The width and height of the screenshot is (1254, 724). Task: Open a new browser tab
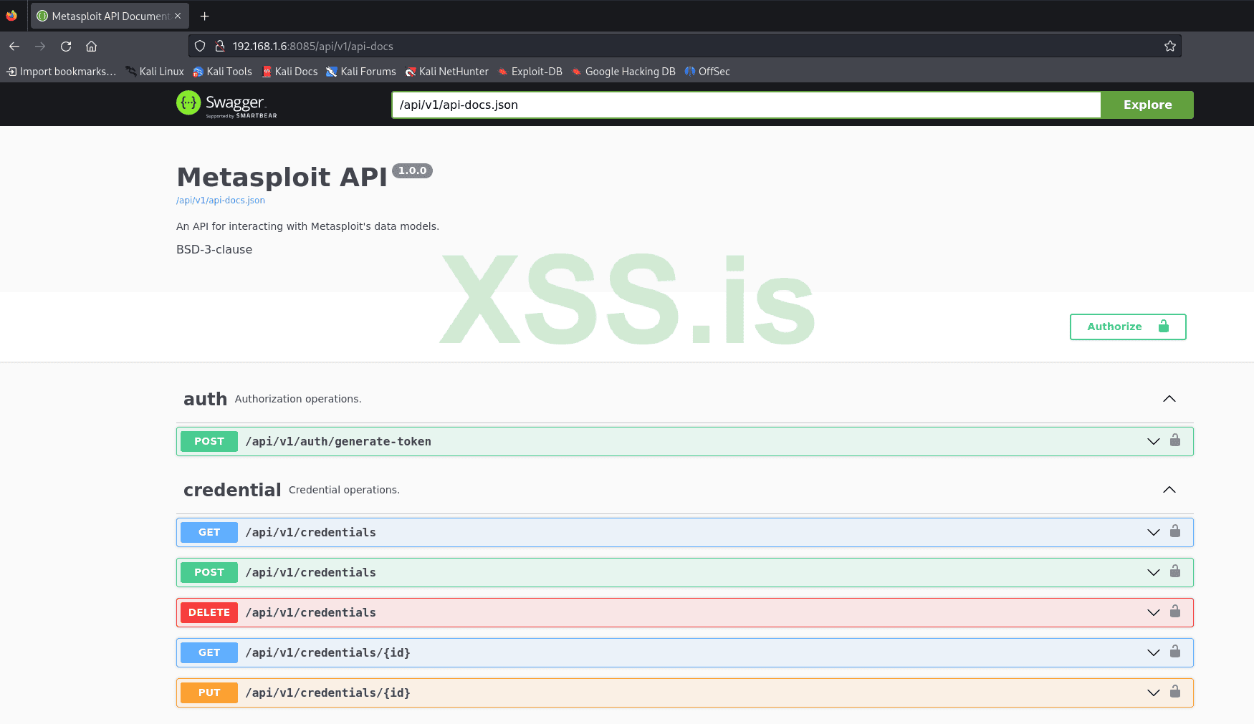coord(204,16)
